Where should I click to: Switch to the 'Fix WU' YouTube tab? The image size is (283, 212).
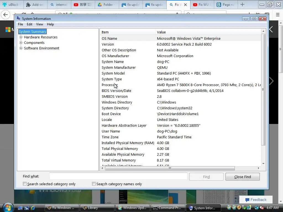click(202, 4)
